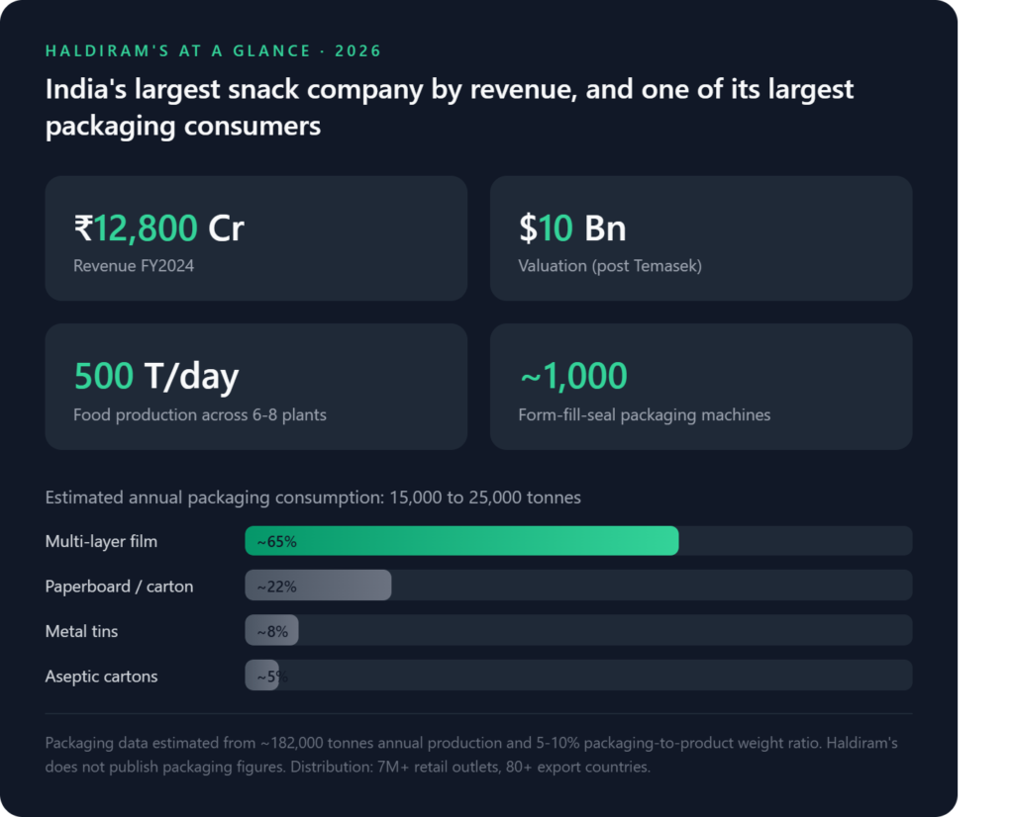Click the HALDIRAM'S AT A GLANCE · 2026 header
The height and width of the screenshot is (817, 1014).
(x=214, y=51)
